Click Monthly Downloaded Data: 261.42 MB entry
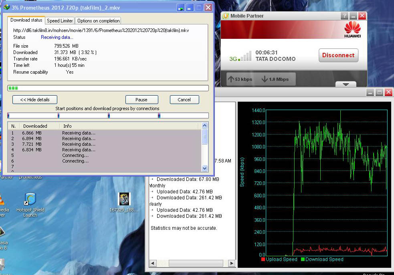The image size is (394, 275). 189,197
